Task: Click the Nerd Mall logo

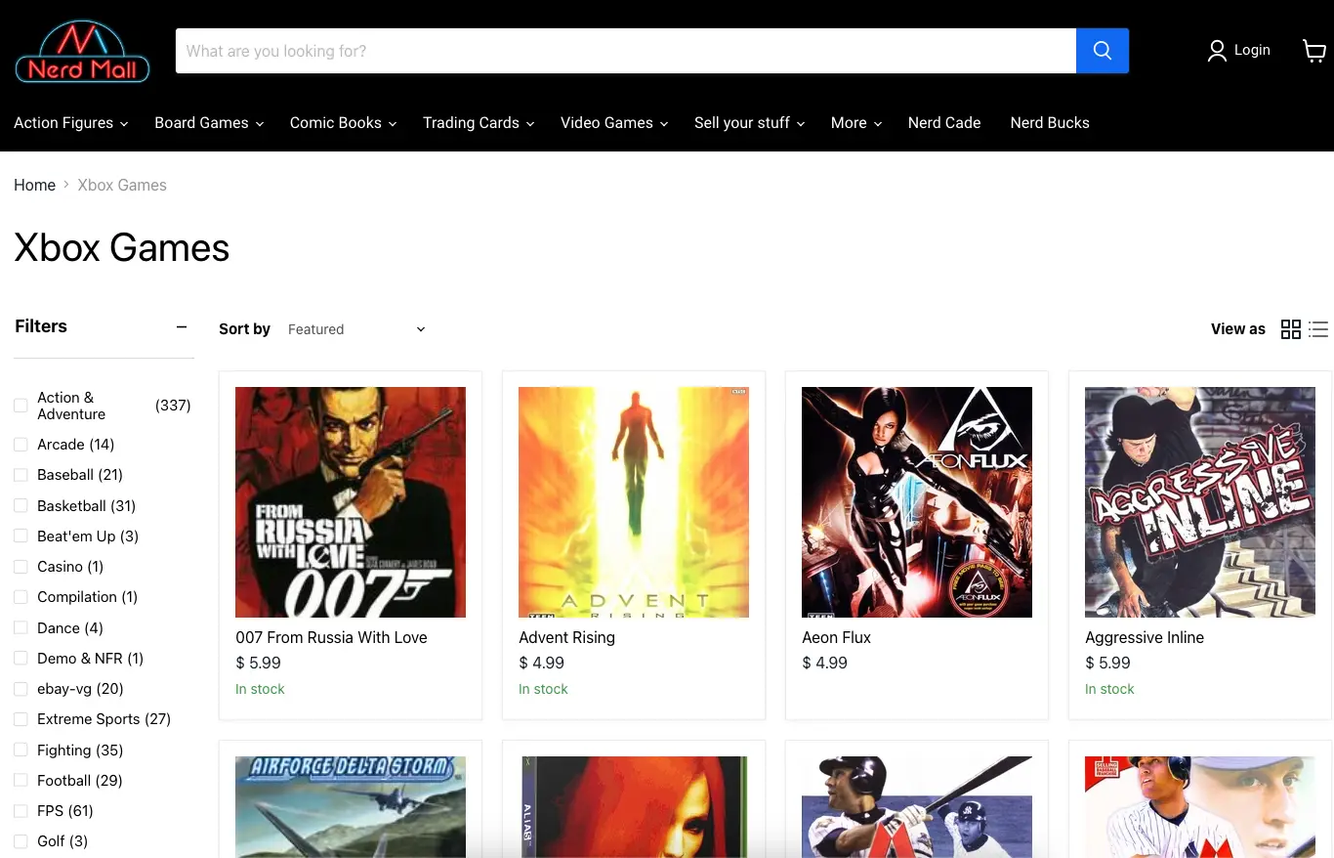Action: point(83,52)
